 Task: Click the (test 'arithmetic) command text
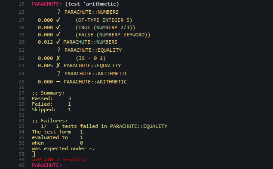[92, 4]
